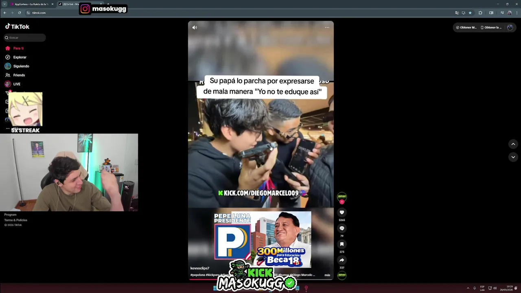This screenshot has width=521, height=293.
Task: Open the Terms & Policies footer link
Action: pyautogui.click(x=15, y=220)
